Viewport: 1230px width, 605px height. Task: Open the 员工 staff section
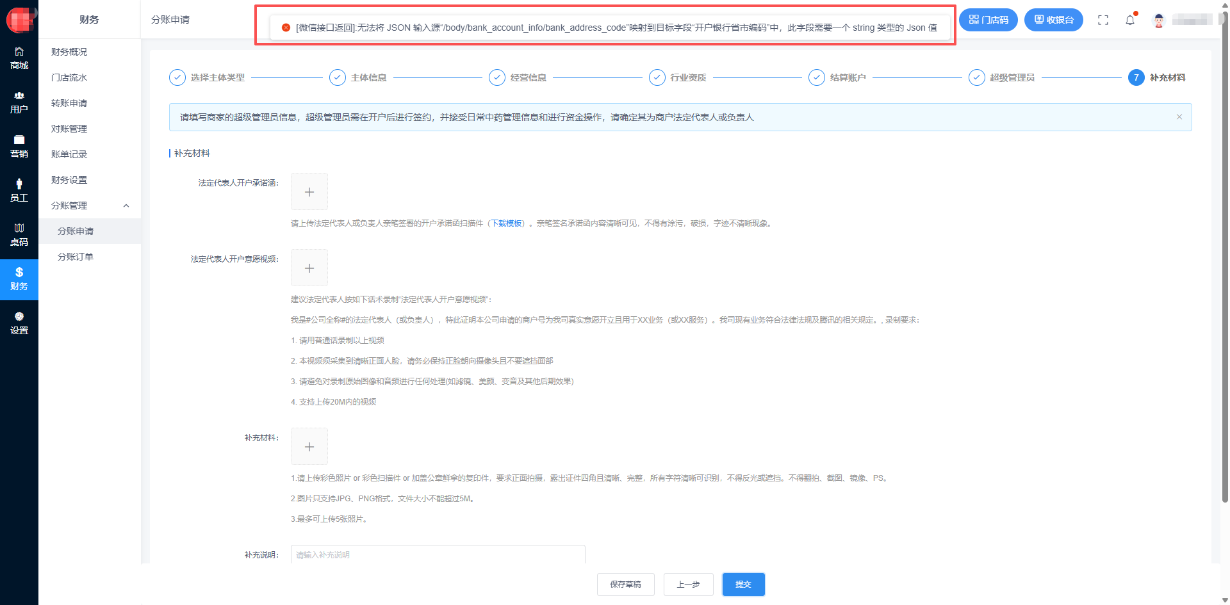(x=19, y=191)
